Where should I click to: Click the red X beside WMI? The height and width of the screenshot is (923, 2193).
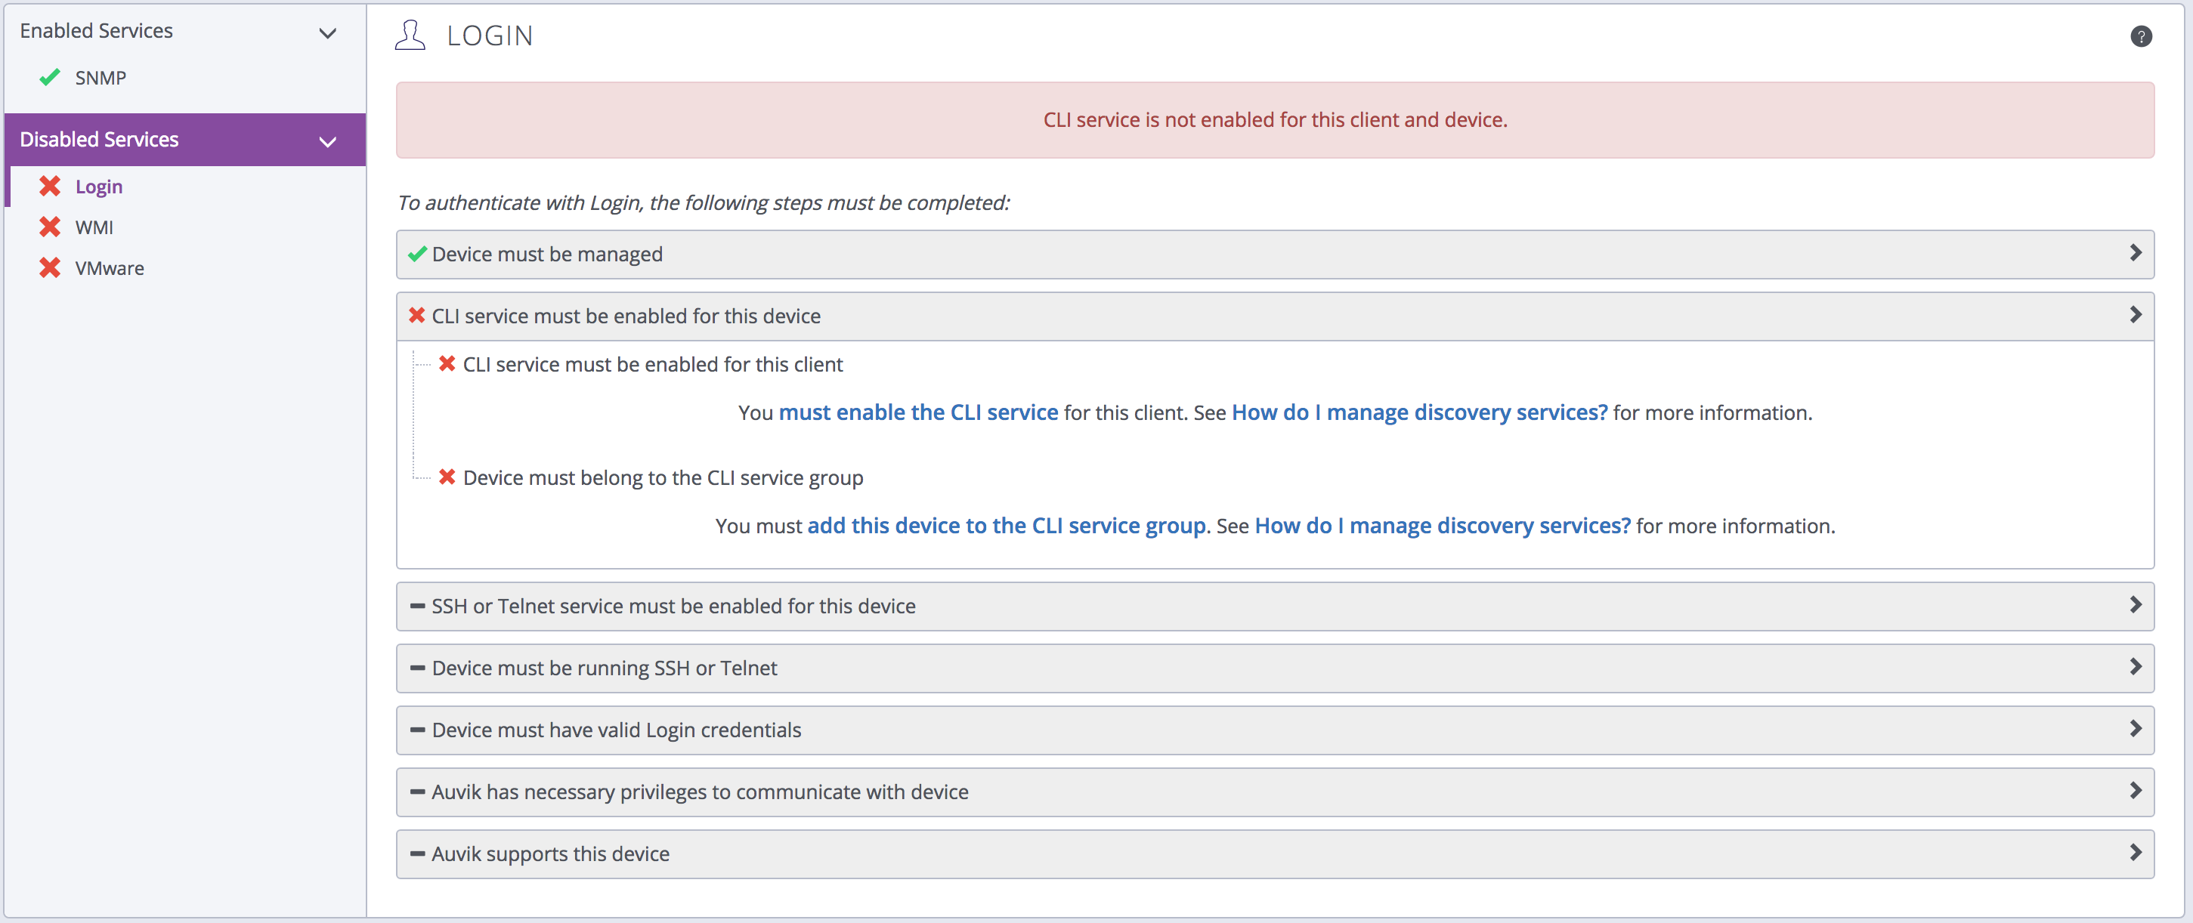click(x=49, y=227)
